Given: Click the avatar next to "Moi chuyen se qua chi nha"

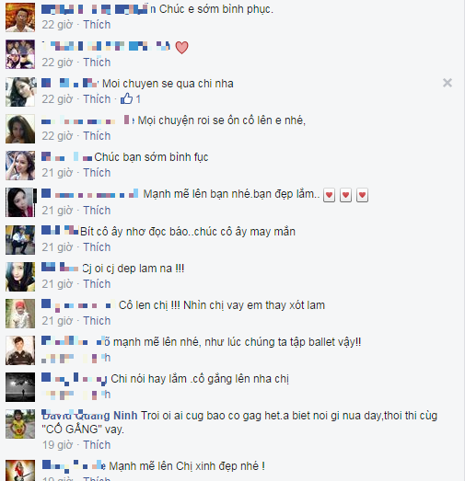Looking at the screenshot, I should point(20,92).
